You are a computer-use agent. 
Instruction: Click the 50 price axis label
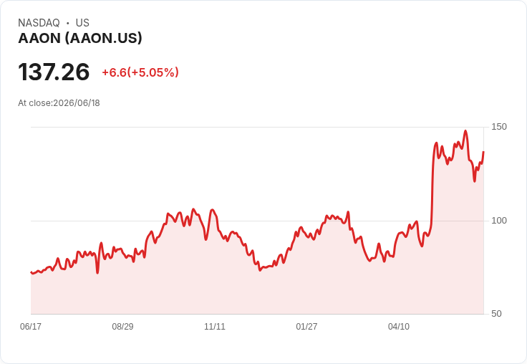(496, 314)
